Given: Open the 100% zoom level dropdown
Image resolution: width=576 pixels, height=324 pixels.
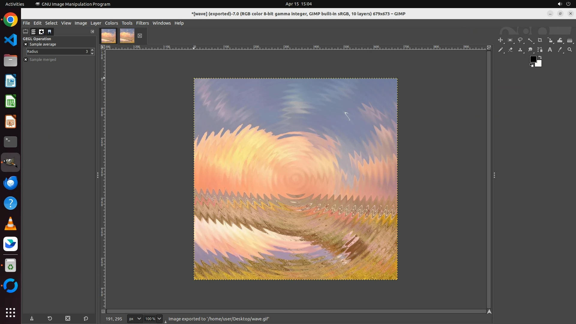Looking at the screenshot, I should (x=159, y=319).
